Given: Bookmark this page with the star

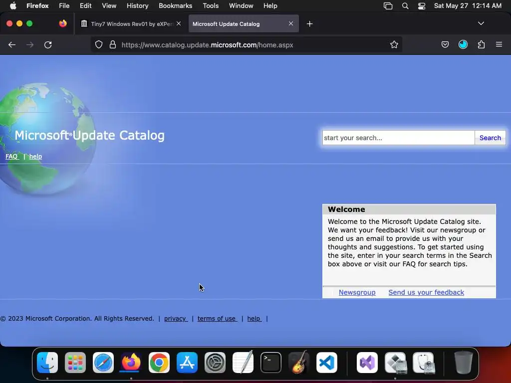Looking at the screenshot, I should [x=394, y=44].
